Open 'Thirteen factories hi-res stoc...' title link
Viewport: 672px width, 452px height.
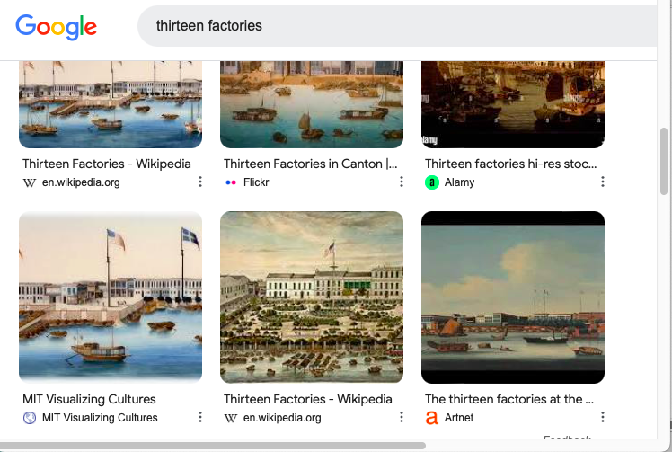pyautogui.click(x=510, y=164)
